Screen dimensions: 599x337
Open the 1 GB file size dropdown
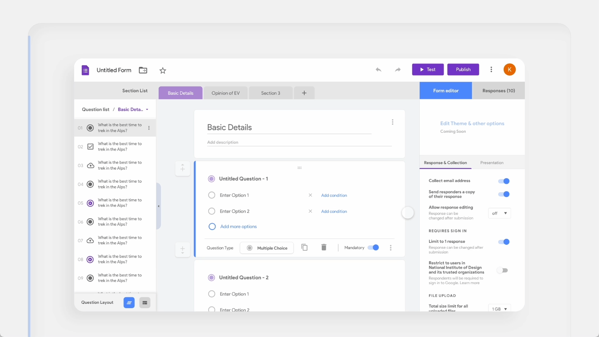point(500,308)
